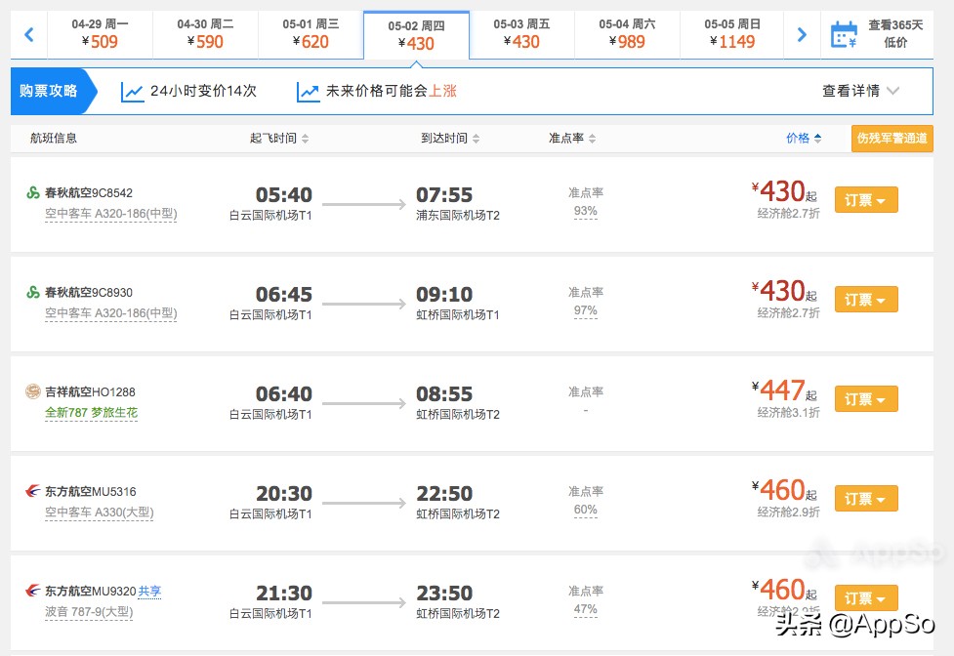Click the previous dates left arrow
This screenshot has width=954, height=656.
pyautogui.click(x=28, y=35)
